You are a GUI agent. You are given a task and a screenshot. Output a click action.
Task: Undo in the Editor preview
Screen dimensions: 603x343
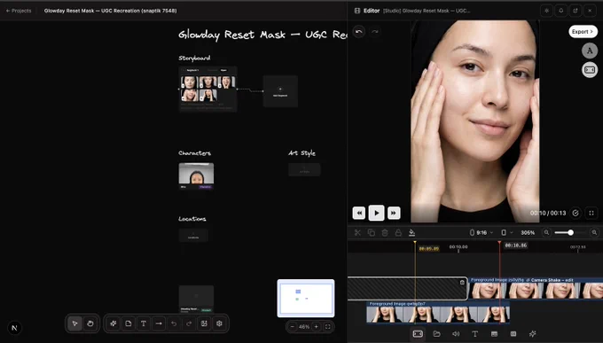[359, 32]
